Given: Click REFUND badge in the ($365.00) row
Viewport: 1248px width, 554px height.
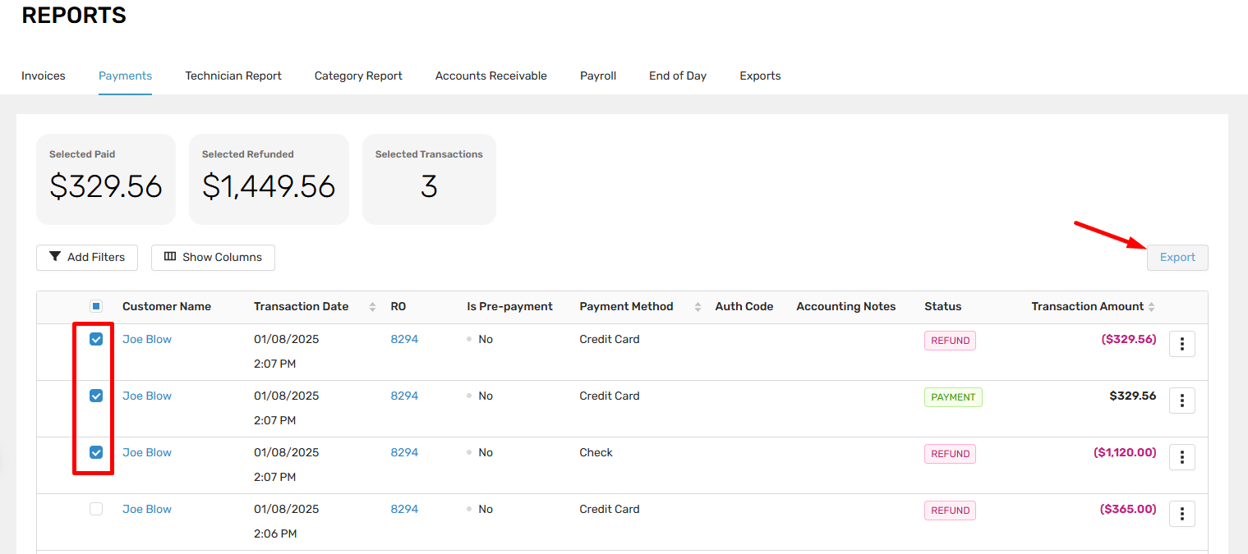Looking at the screenshot, I should pos(950,511).
